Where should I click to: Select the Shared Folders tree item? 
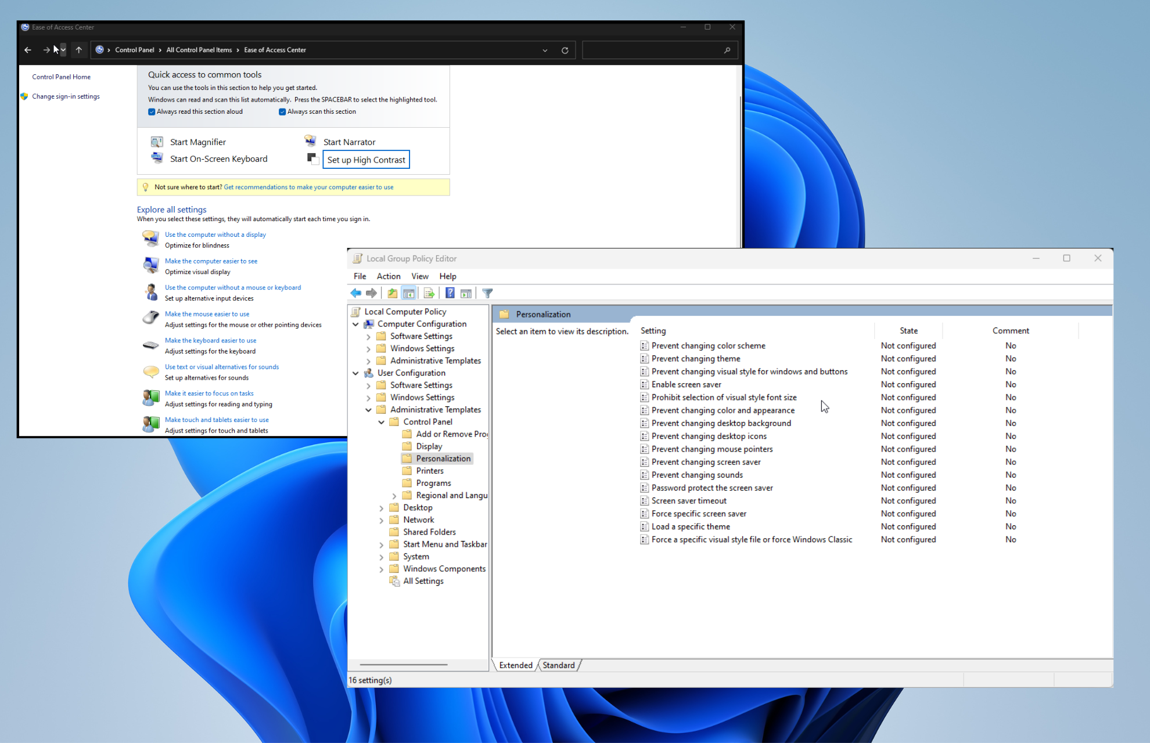click(x=429, y=532)
